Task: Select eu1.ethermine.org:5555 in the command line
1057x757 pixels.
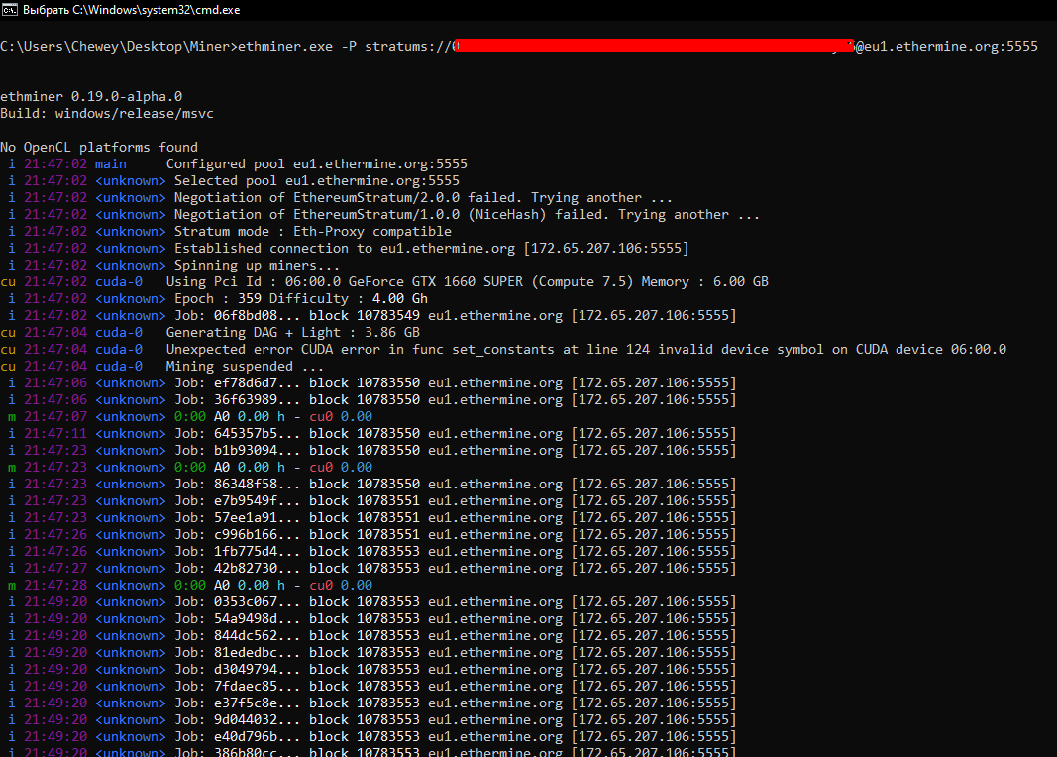Action: point(949,45)
